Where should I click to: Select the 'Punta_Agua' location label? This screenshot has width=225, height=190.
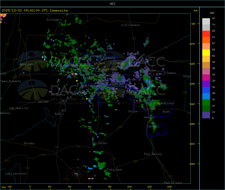pyautogui.click(x=114, y=170)
